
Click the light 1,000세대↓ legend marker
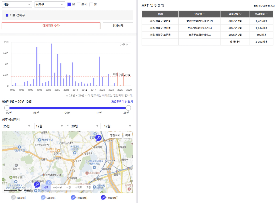coord(73,198)
